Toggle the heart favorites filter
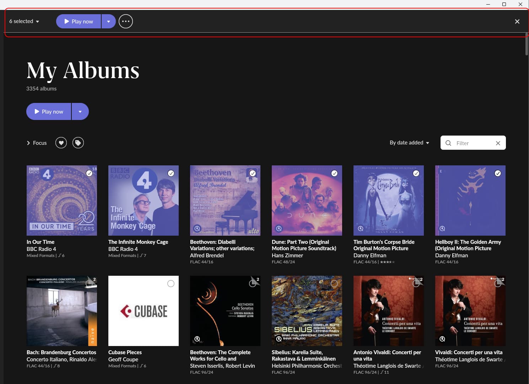Image resolution: width=529 pixels, height=384 pixels. 61,143
